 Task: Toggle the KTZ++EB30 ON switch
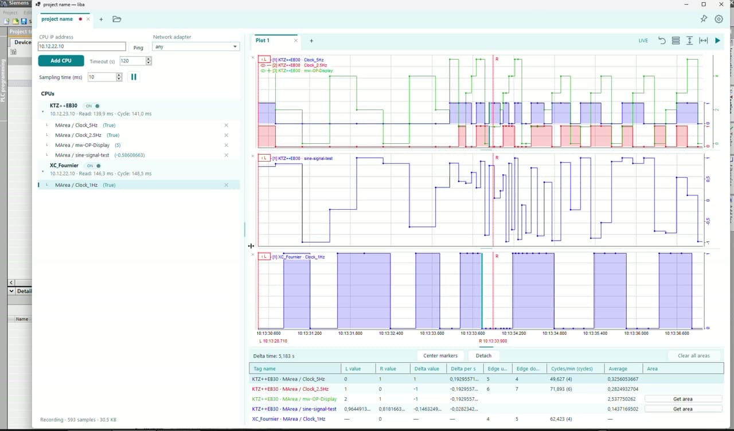tap(91, 106)
